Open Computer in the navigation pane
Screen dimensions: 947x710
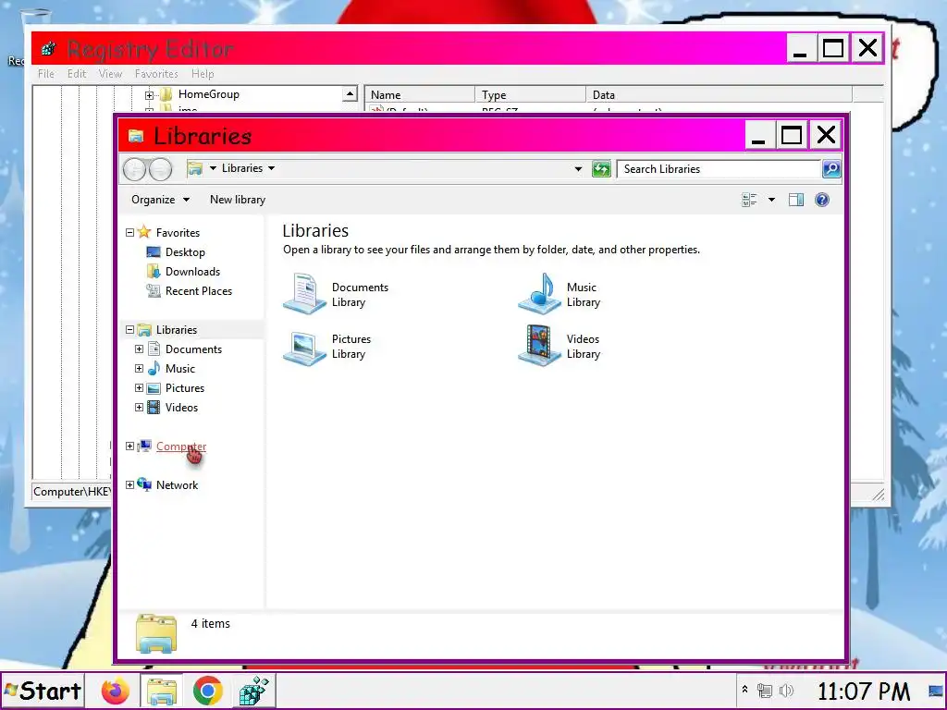181,447
